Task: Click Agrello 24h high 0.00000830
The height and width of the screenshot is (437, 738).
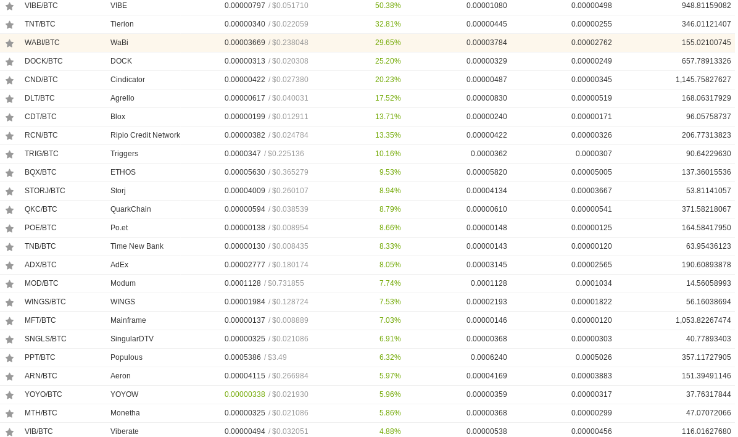Action: [487, 98]
